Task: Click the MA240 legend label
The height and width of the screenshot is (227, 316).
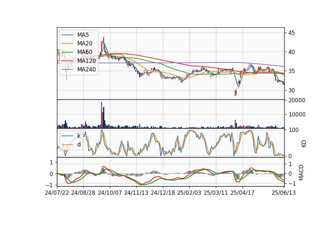Action: (x=87, y=69)
